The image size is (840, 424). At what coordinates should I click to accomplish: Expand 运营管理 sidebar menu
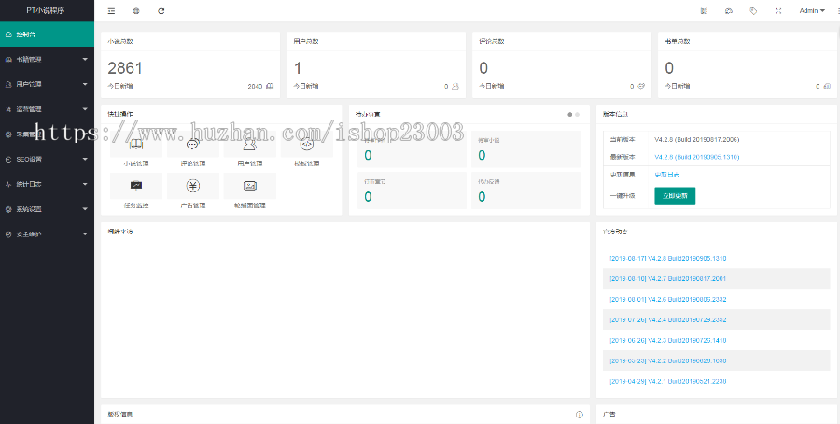48,109
